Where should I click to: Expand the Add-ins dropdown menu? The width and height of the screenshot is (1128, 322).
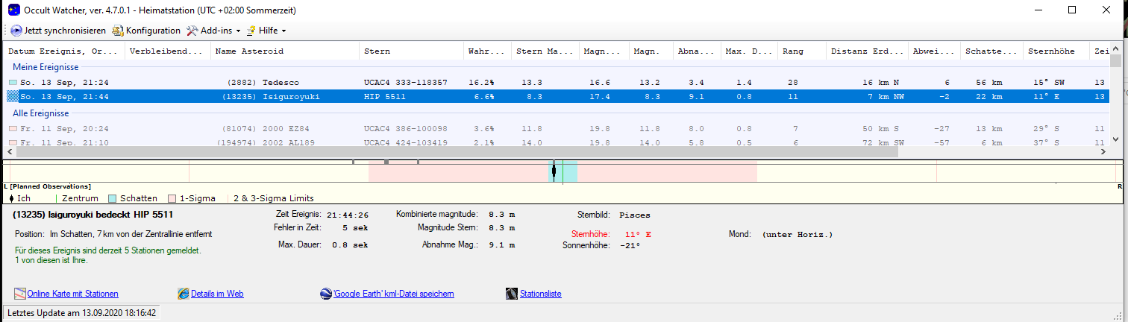(x=214, y=31)
